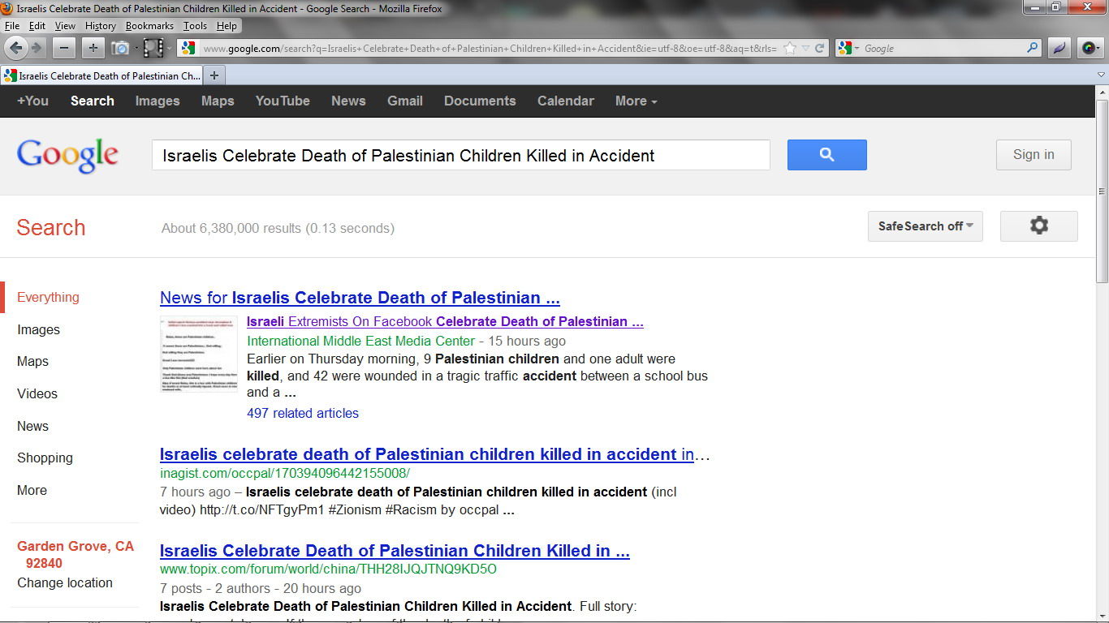The height and width of the screenshot is (623, 1109).
Task: Open the settings gear options button
Action: click(x=1039, y=226)
